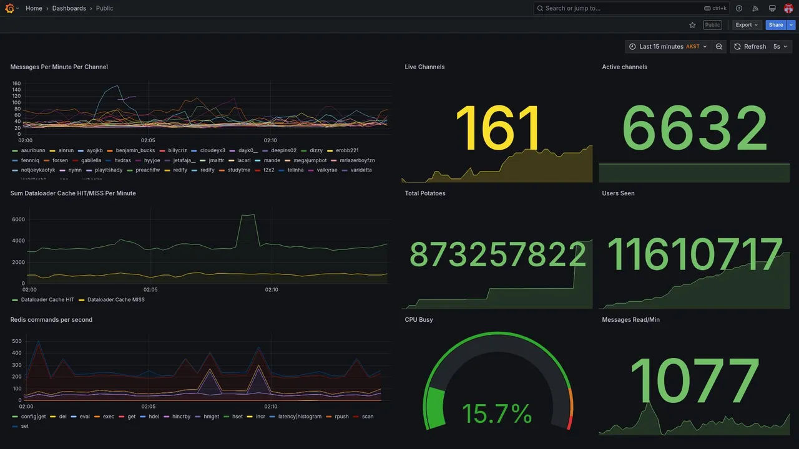Screen dimensions: 799x449
Task: Select the studytme legend entry
Action: (239, 170)
